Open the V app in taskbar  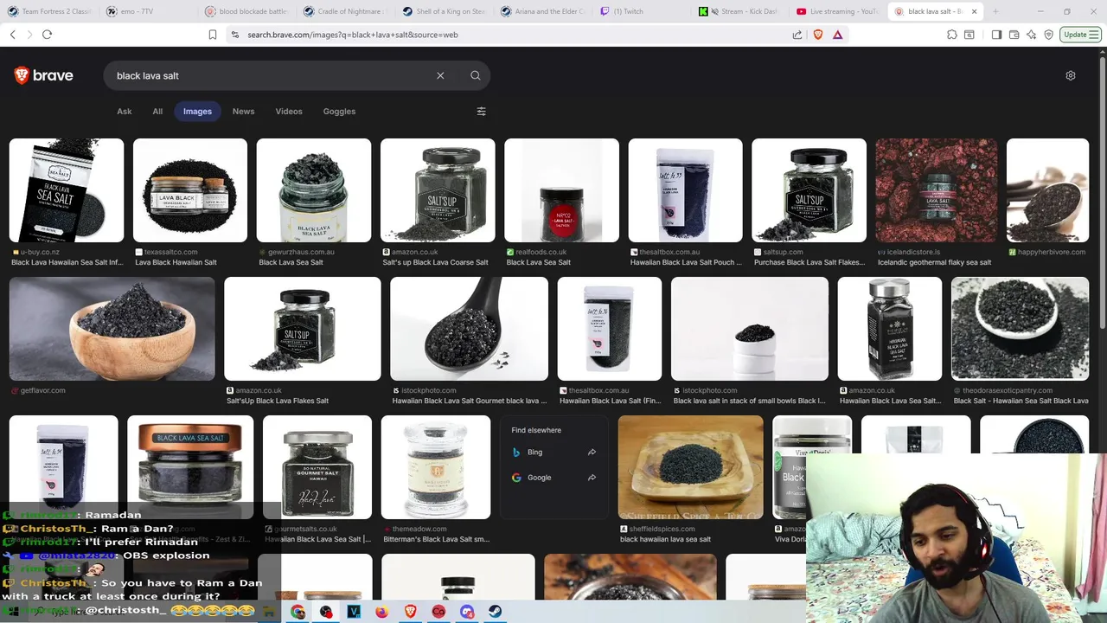[x=354, y=612]
